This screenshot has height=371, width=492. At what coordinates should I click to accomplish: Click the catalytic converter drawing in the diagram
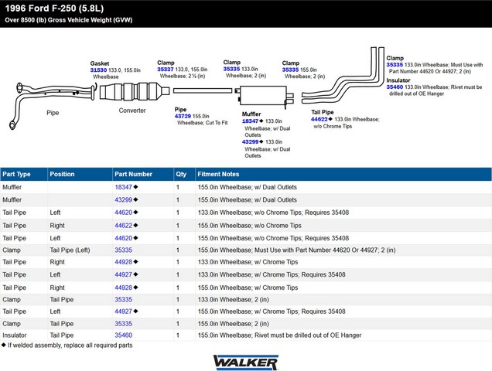click(135, 91)
